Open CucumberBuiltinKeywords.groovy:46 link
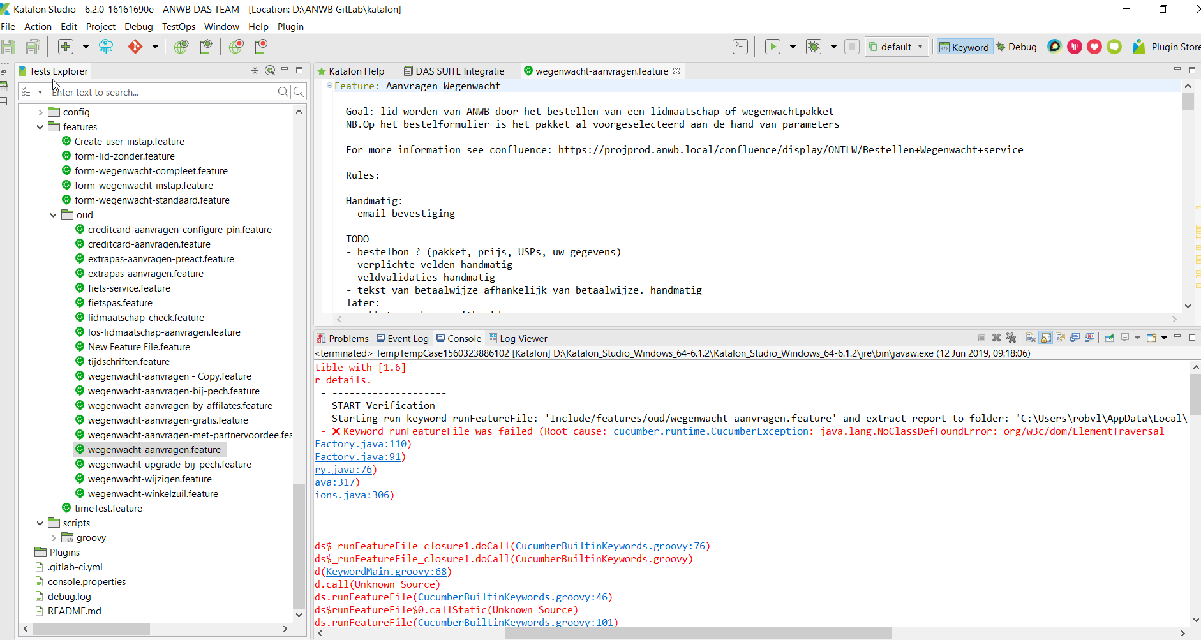 coord(512,597)
